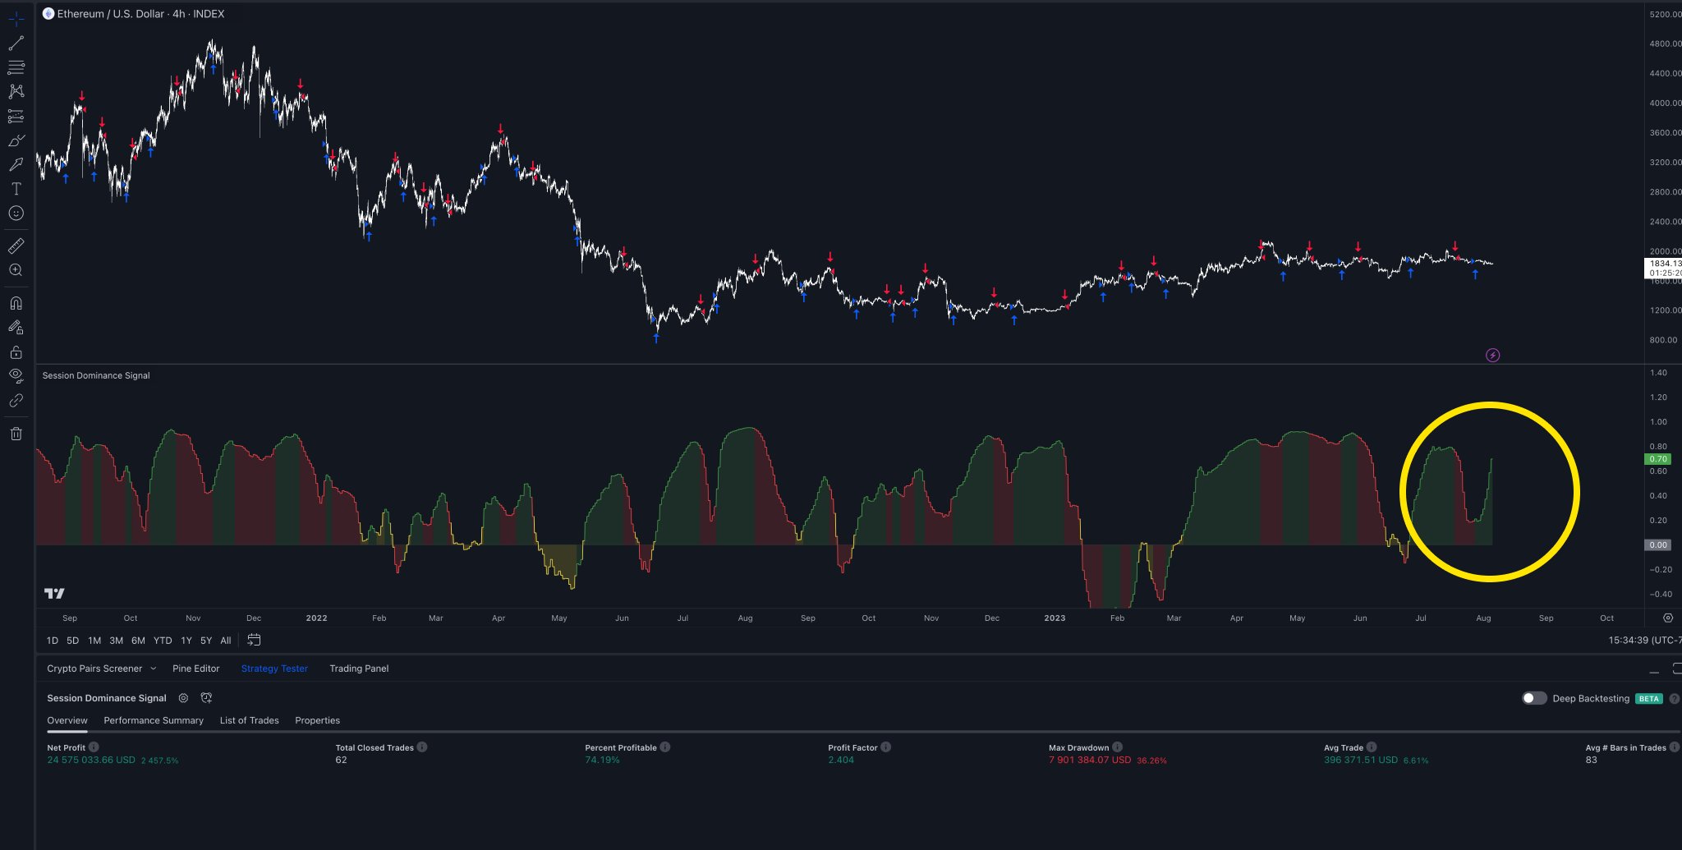Enable the Deep Backtesting toggle
Image resolution: width=1682 pixels, height=850 pixels.
(x=1533, y=698)
